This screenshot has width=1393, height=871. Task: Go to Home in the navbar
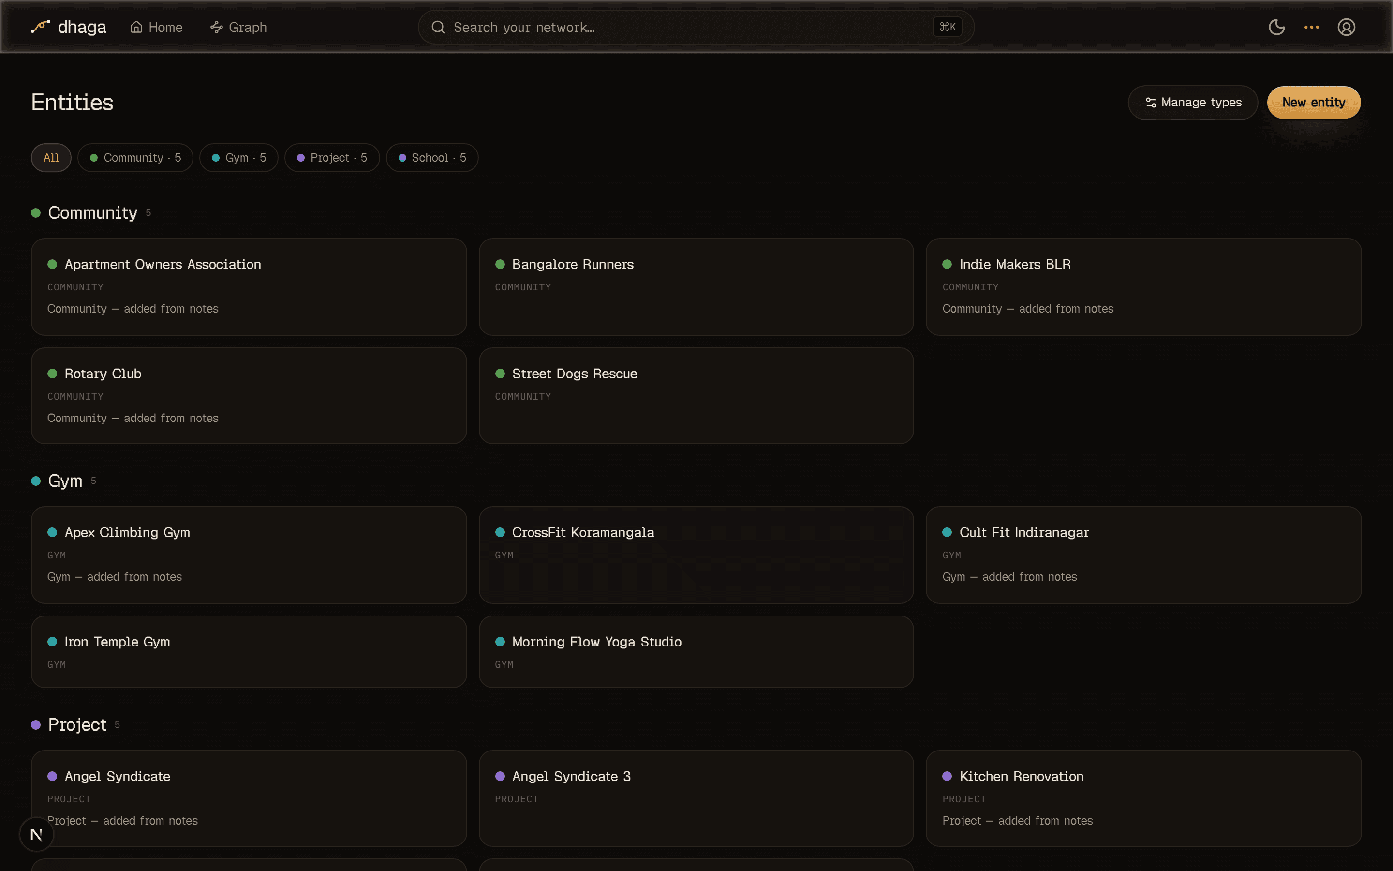(x=157, y=27)
